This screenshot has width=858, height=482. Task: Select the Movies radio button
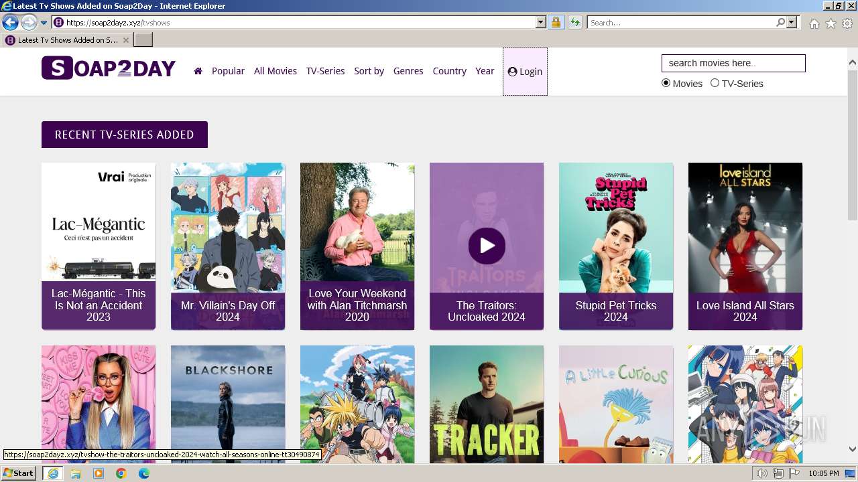click(666, 83)
